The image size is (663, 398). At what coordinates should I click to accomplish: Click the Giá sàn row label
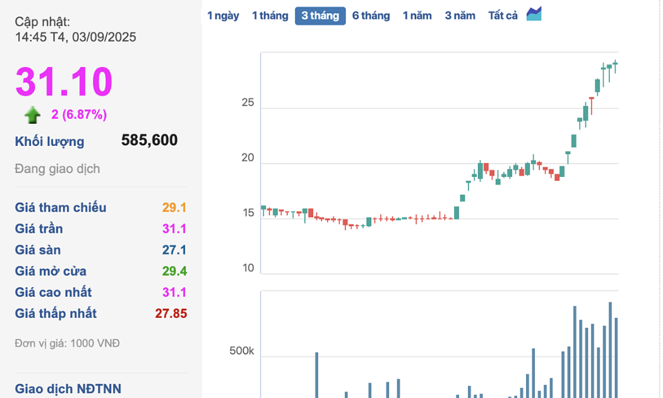click(x=38, y=250)
